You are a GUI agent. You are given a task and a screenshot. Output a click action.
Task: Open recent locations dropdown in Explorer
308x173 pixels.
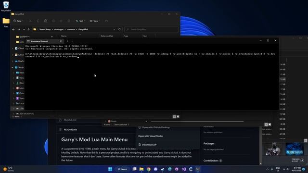click(24, 29)
